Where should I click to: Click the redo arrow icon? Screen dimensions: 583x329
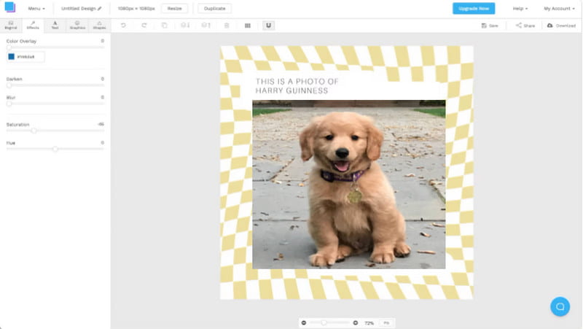(x=144, y=26)
